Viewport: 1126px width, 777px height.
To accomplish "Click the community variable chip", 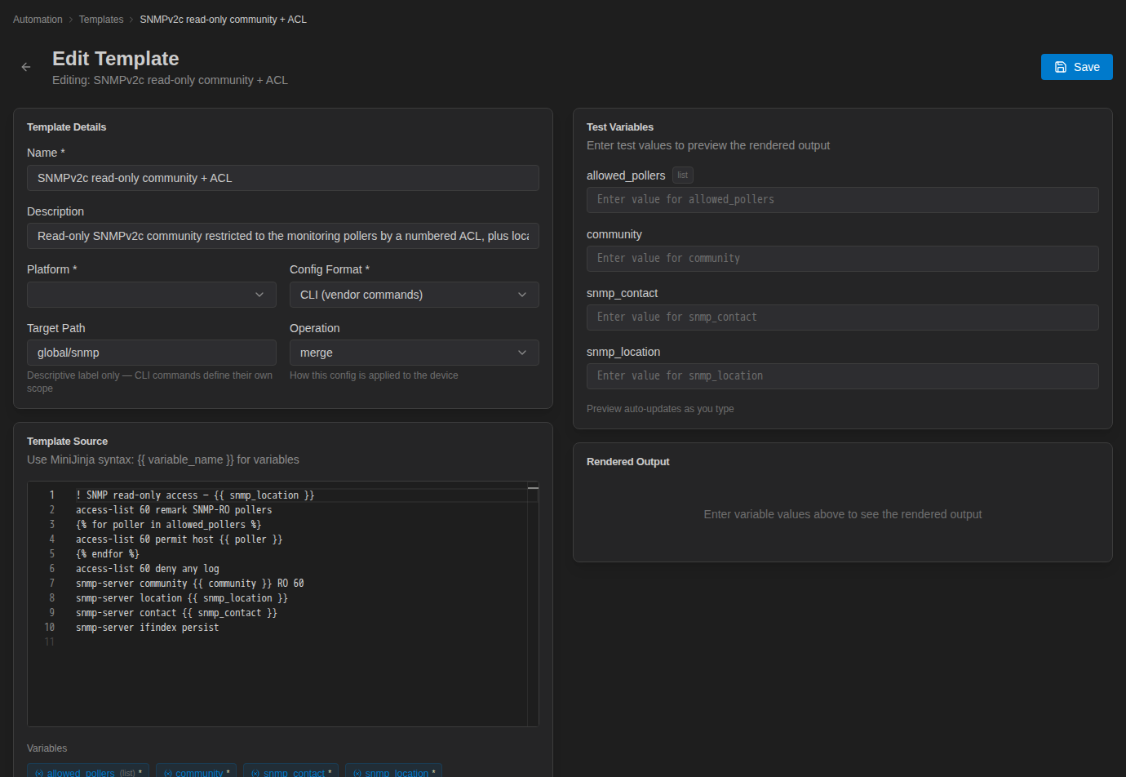I will [x=196, y=772].
